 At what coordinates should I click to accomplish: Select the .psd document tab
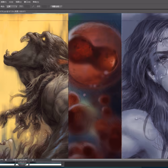(13, 11)
